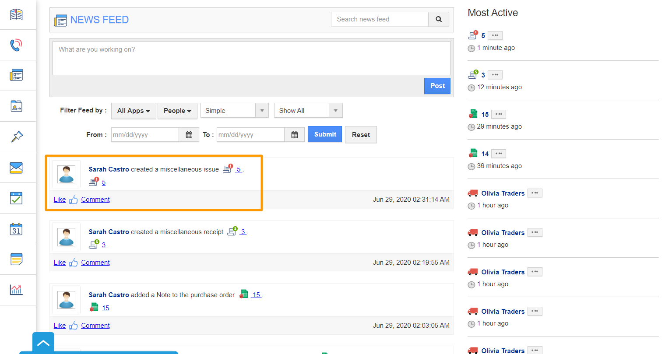The image size is (665, 354).
Task: Click Sarah Castro's avatar on miscellaneous issue post
Action: click(67, 174)
